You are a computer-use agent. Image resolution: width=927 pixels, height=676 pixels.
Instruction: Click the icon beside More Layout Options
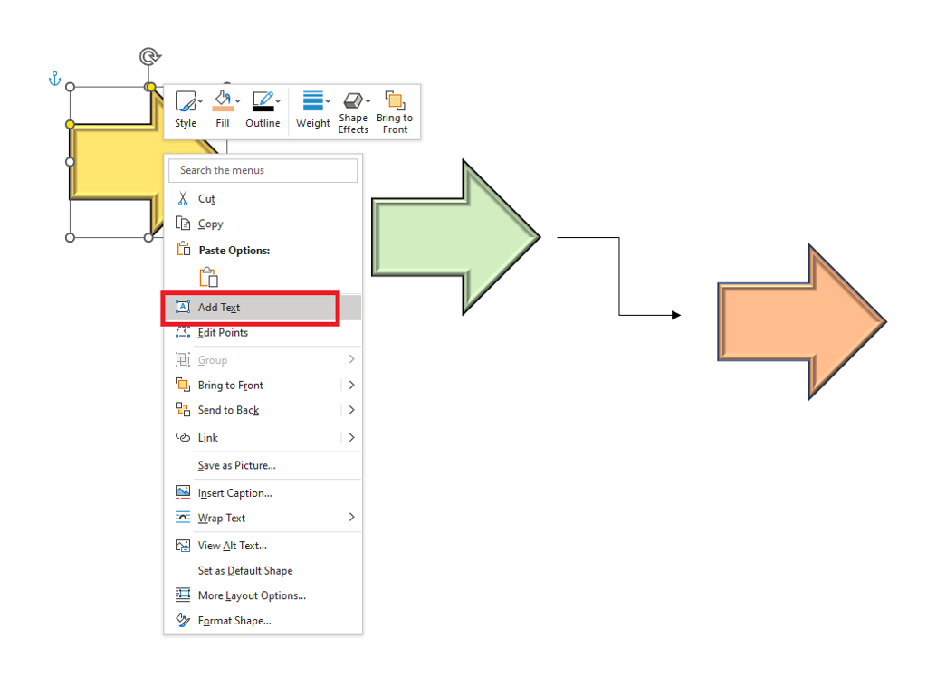(183, 595)
